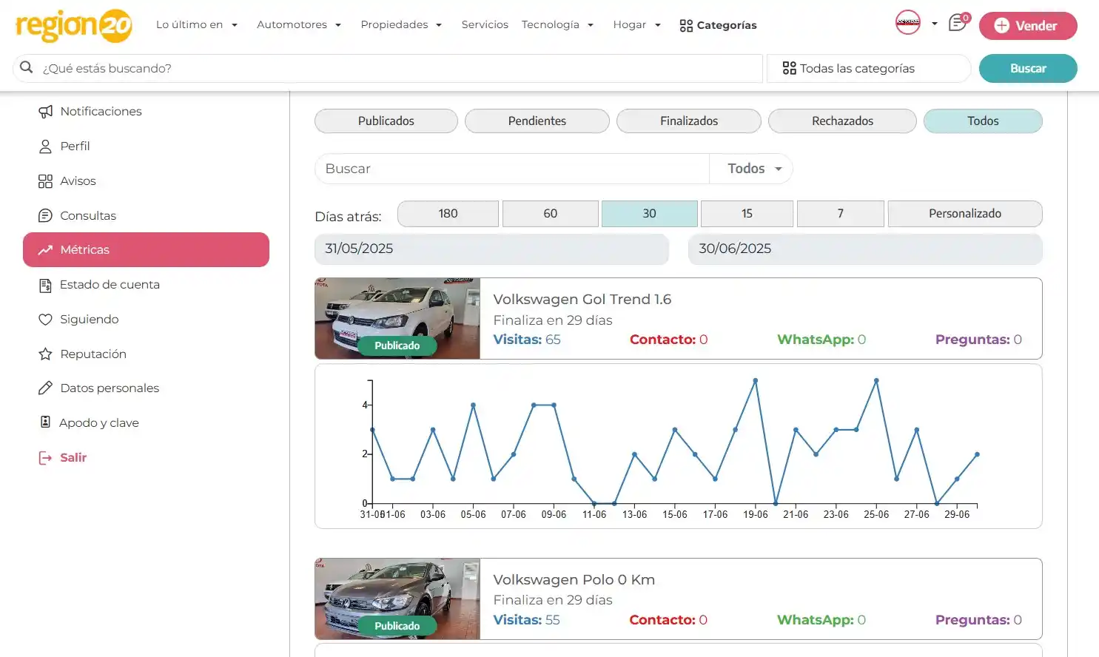Open the messages chat icon
The height and width of the screenshot is (657, 1099).
(x=957, y=23)
